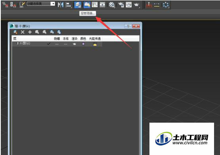Click the 颜色 column header
Screen dimensions: 220x155
pos(83,39)
